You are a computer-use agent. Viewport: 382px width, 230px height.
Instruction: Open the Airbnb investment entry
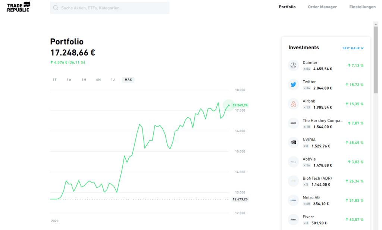(x=326, y=104)
